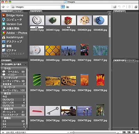Open デスクトップ in Favorites

click(12, 42)
